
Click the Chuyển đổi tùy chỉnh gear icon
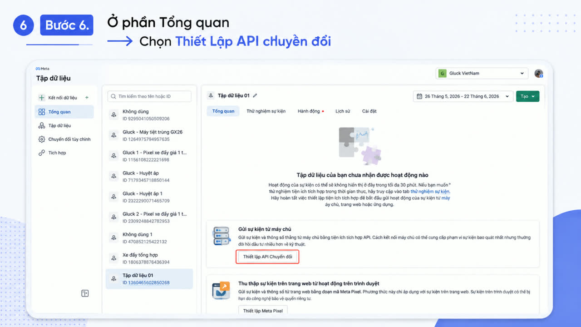[42, 139]
